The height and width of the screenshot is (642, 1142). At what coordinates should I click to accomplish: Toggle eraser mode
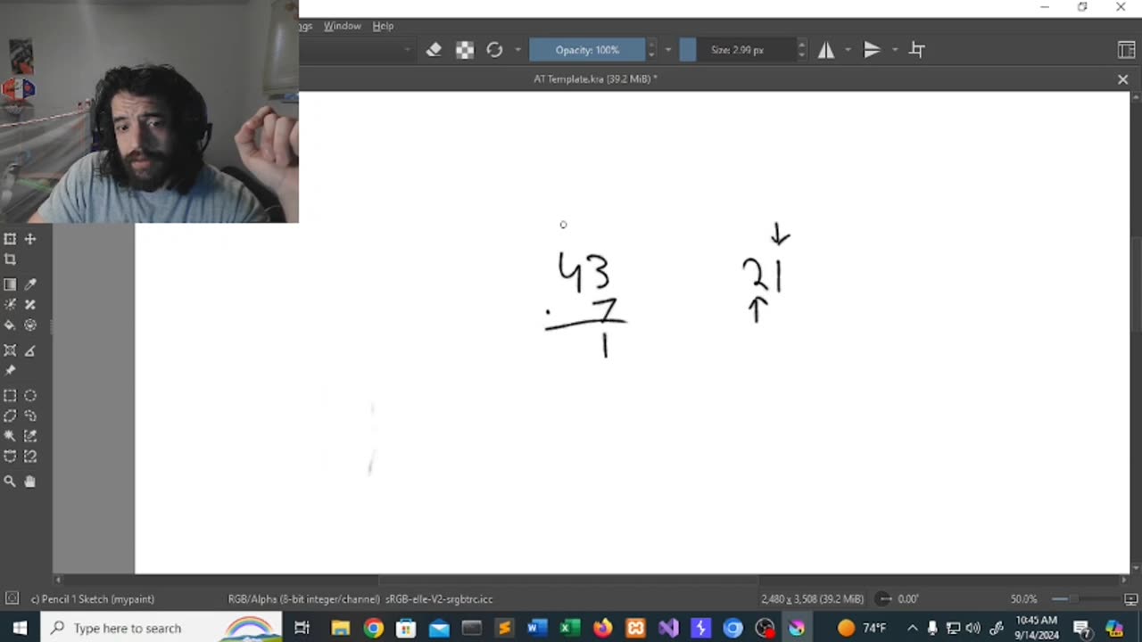(434, 50)
